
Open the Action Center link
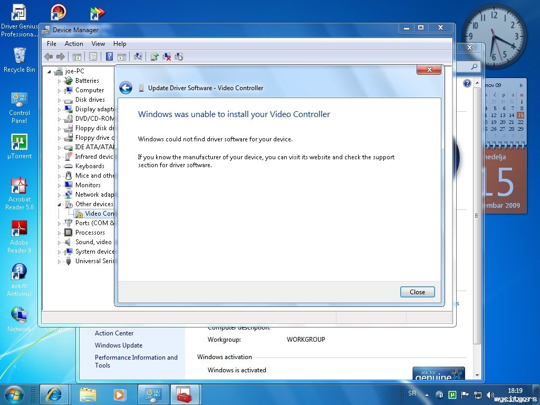pyautogui.click(x=114, y=333)
